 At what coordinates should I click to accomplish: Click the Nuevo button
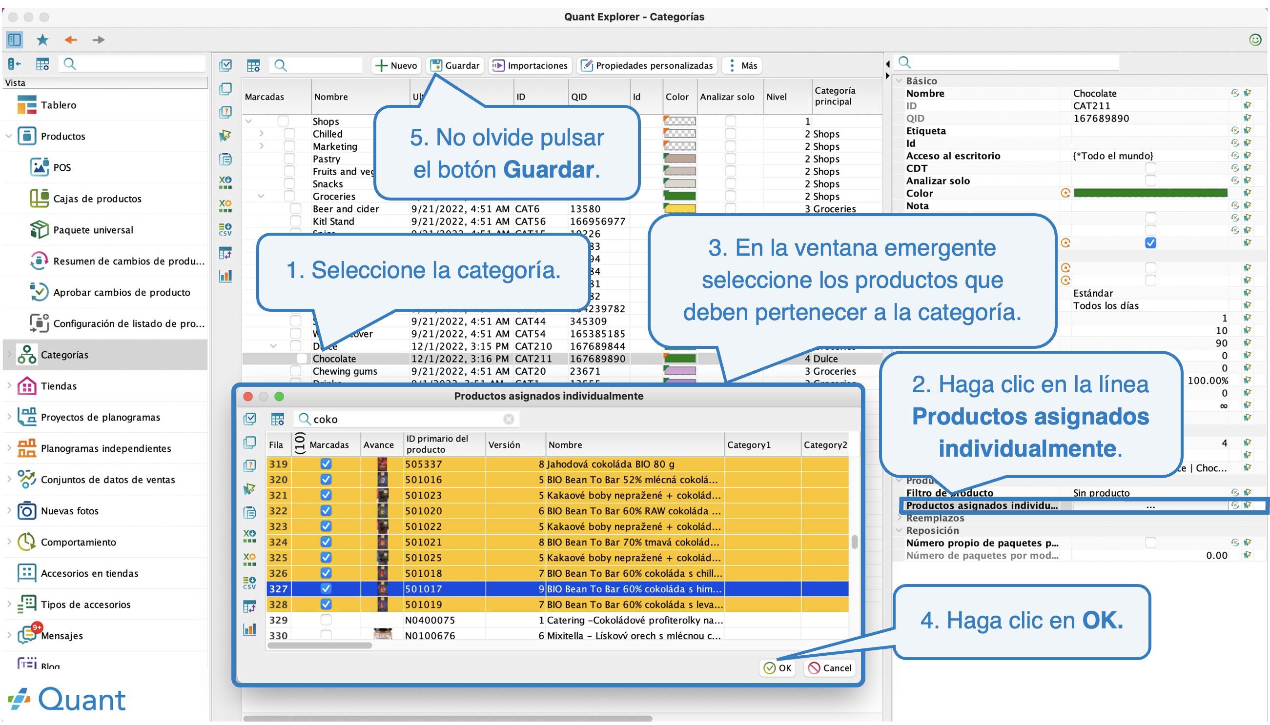point(396,65)
